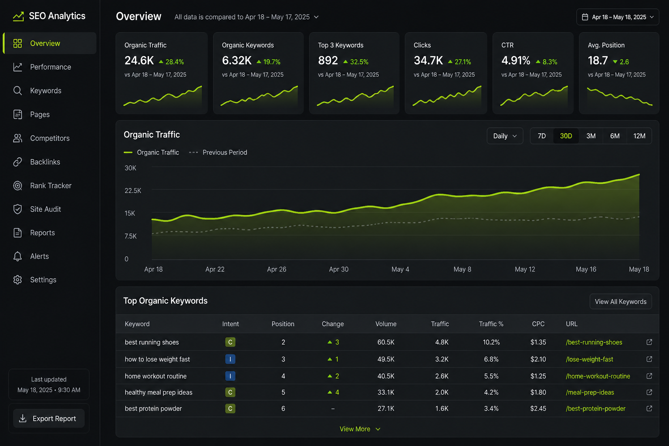Screen dimensions: 669x446
Task: Click the CTR 4.91% card
Action: [x=533, y=73]
